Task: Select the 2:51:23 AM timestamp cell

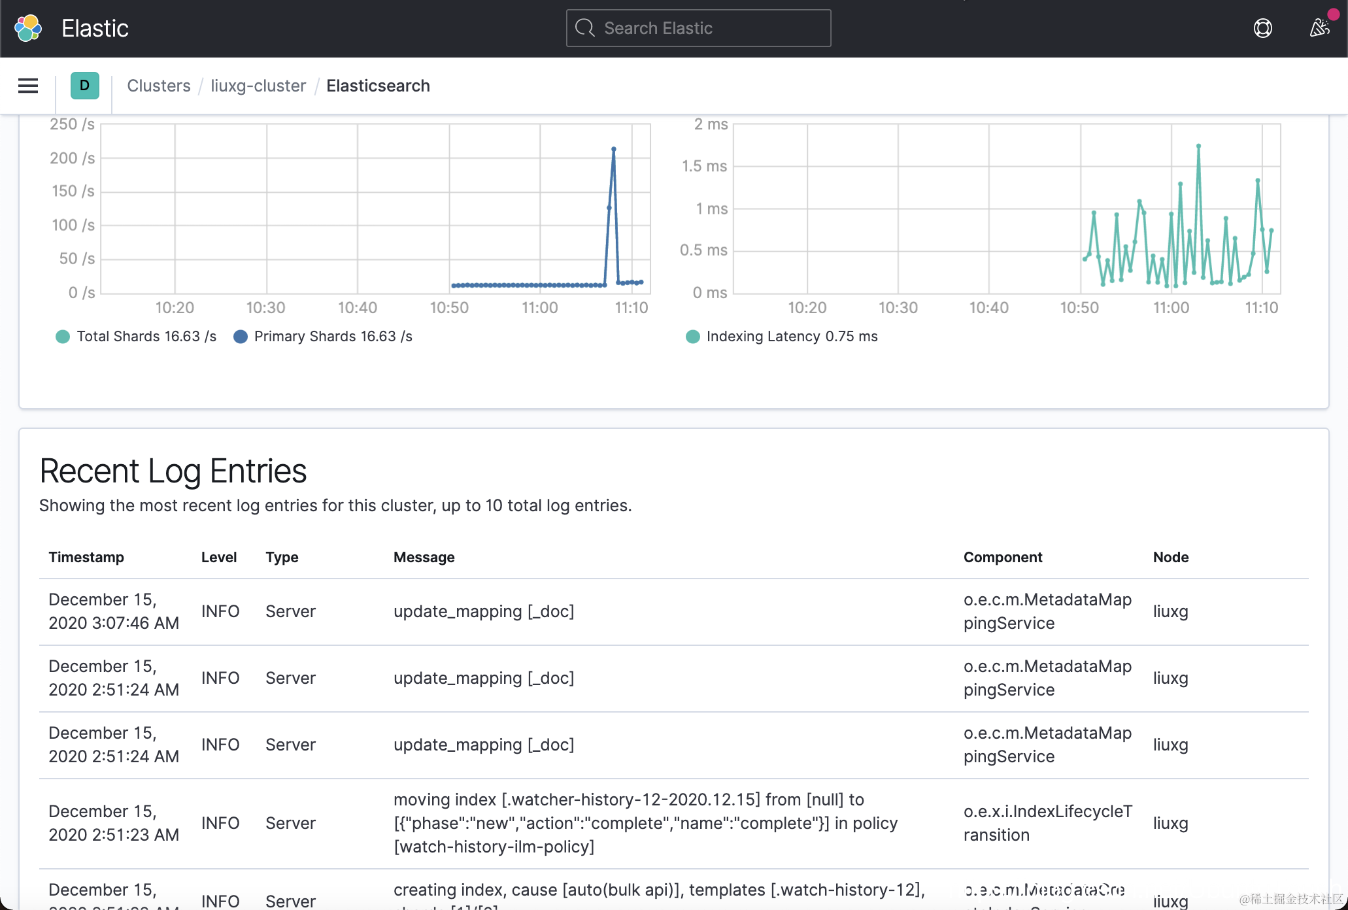Action: tap(114, 823)
